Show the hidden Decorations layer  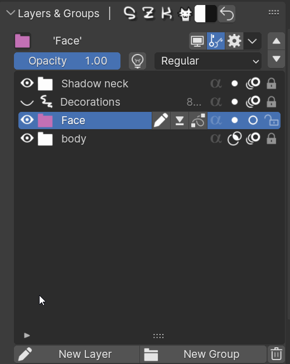coord(27,102)
